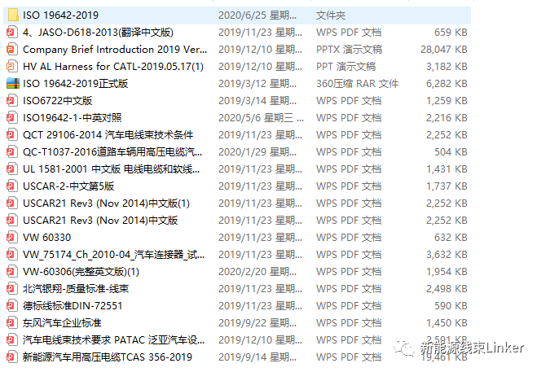
Task: Select the VW-60306(完整英文版)(1) file
Action: pos(81,271)
